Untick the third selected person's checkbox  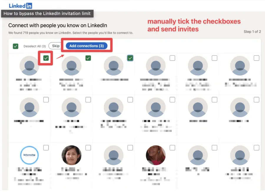130,58
